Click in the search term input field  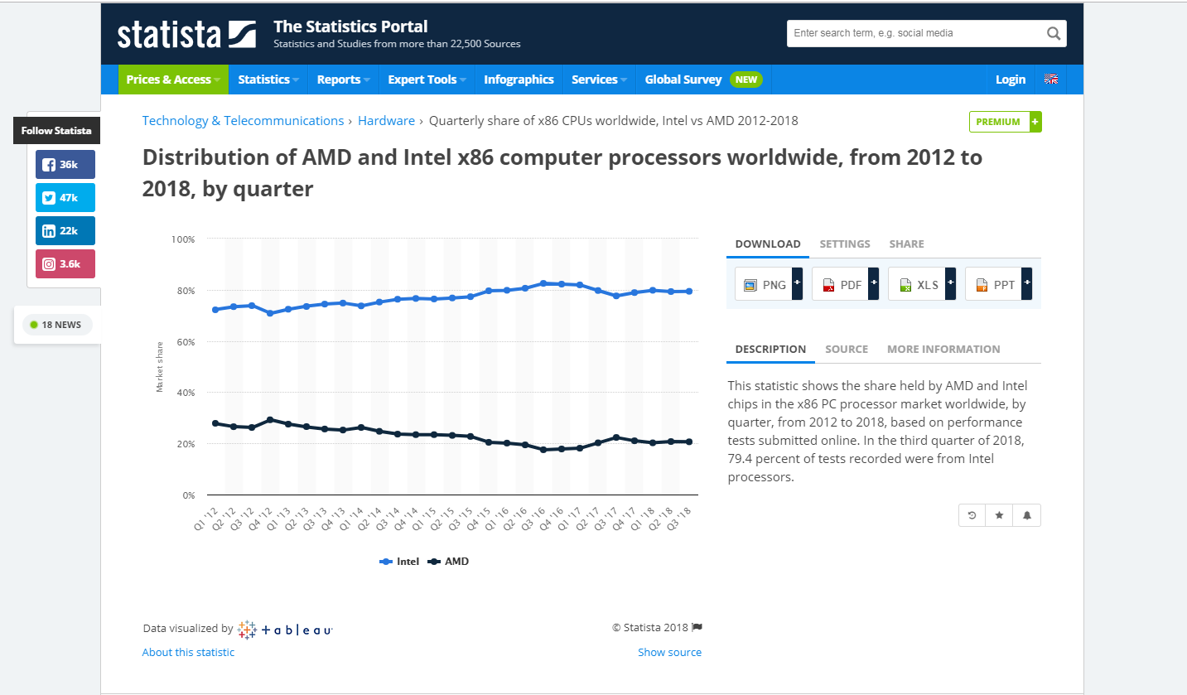(x=914, y=33)
